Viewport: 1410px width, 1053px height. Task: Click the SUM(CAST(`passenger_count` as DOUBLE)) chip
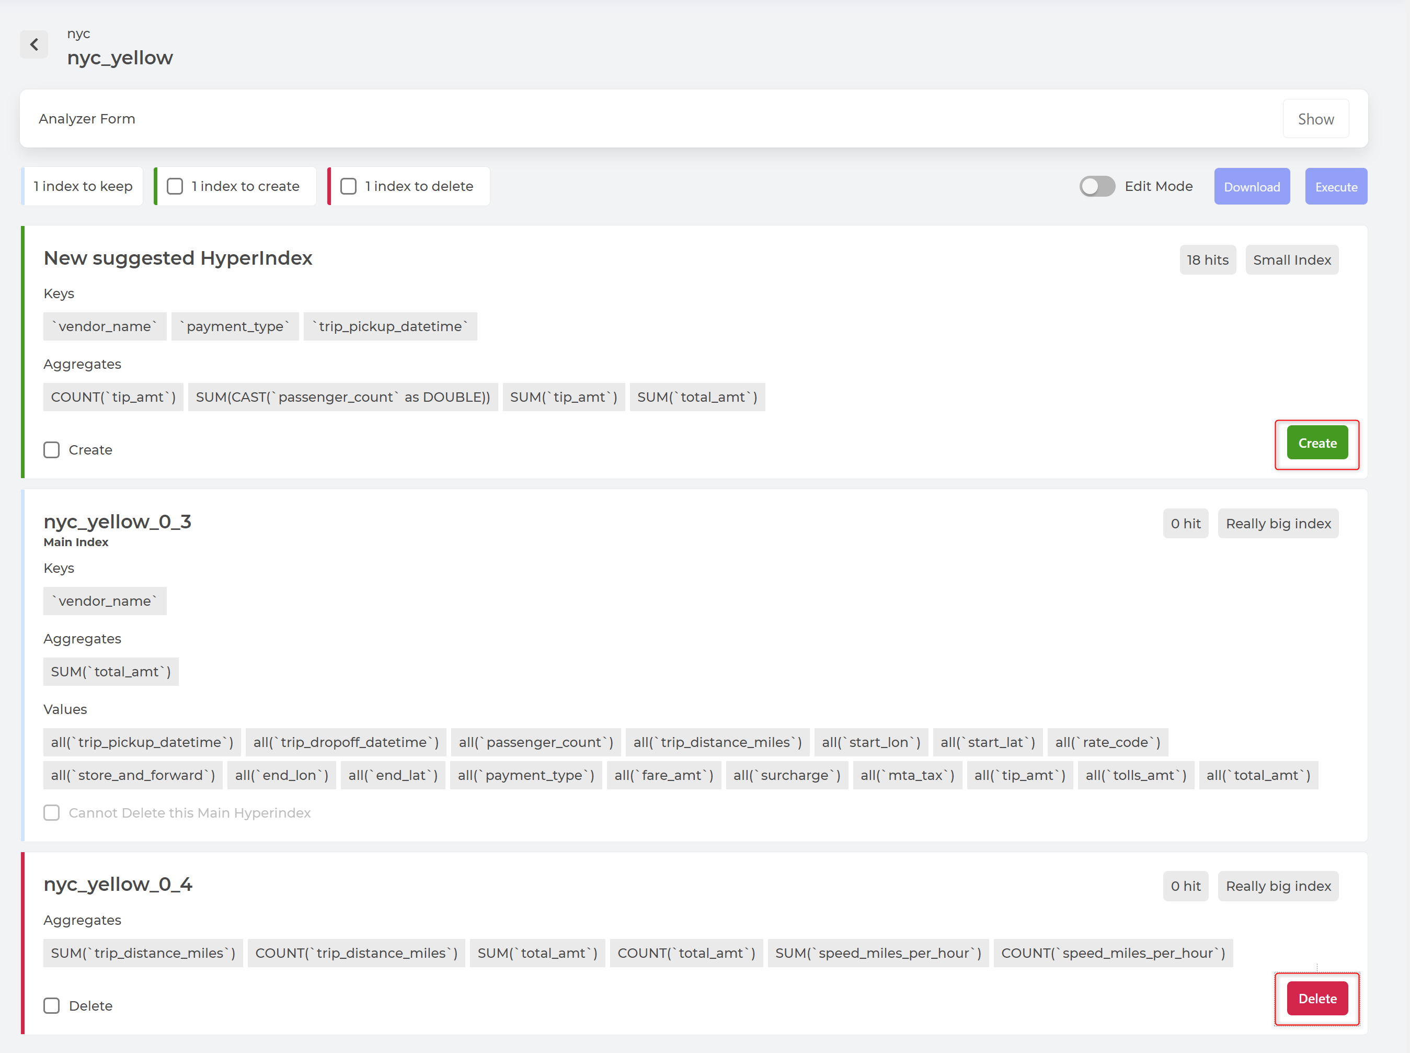(342, 397)
